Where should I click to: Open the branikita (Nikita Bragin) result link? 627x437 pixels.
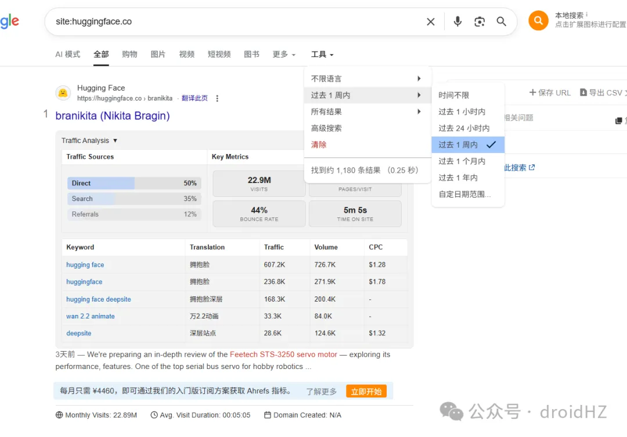[x=113, y=116]
